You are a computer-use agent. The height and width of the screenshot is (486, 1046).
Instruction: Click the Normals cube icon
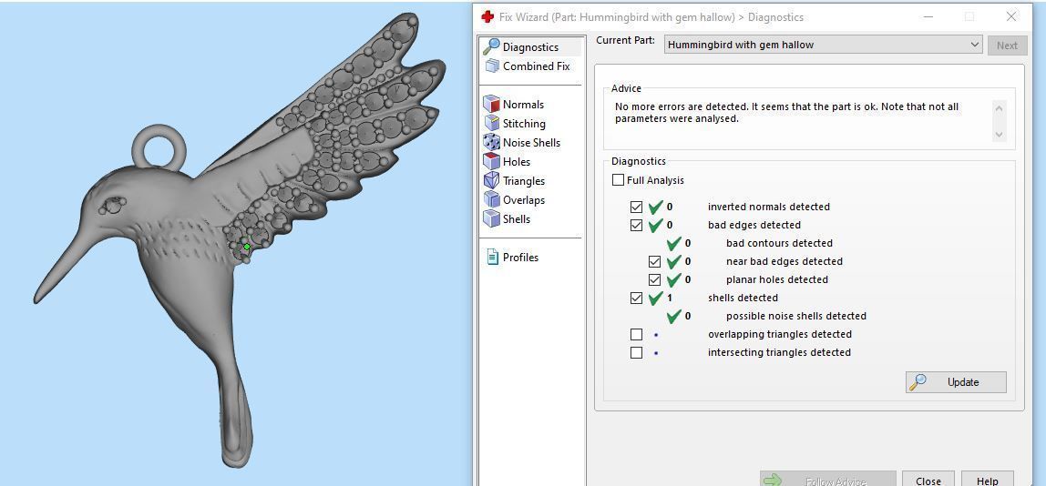492,104
